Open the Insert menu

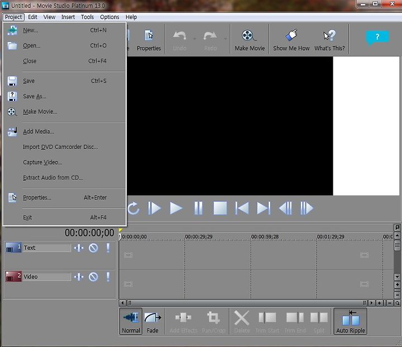coord(68,17)
